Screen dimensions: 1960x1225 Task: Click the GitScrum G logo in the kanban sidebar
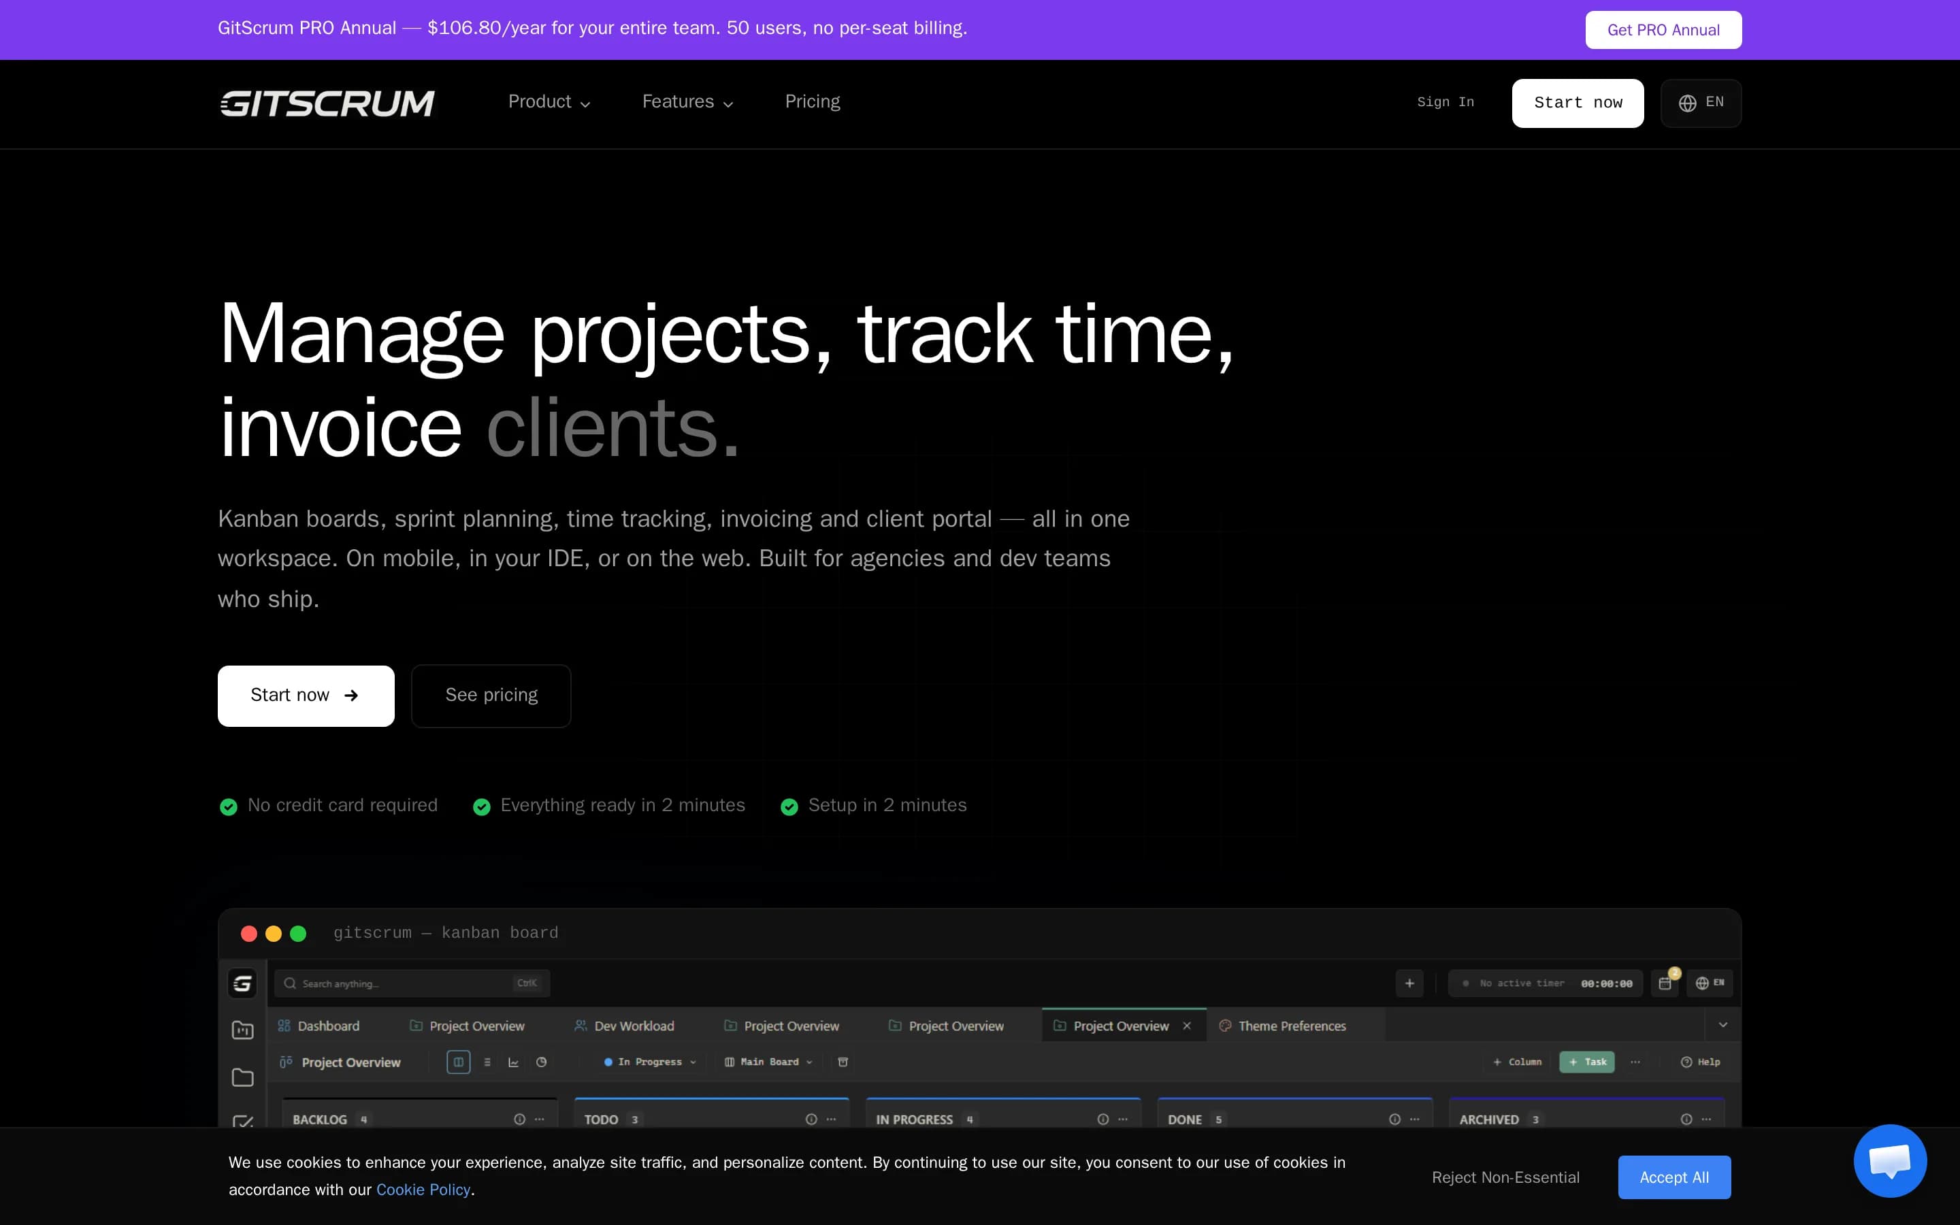pos(242,983)
